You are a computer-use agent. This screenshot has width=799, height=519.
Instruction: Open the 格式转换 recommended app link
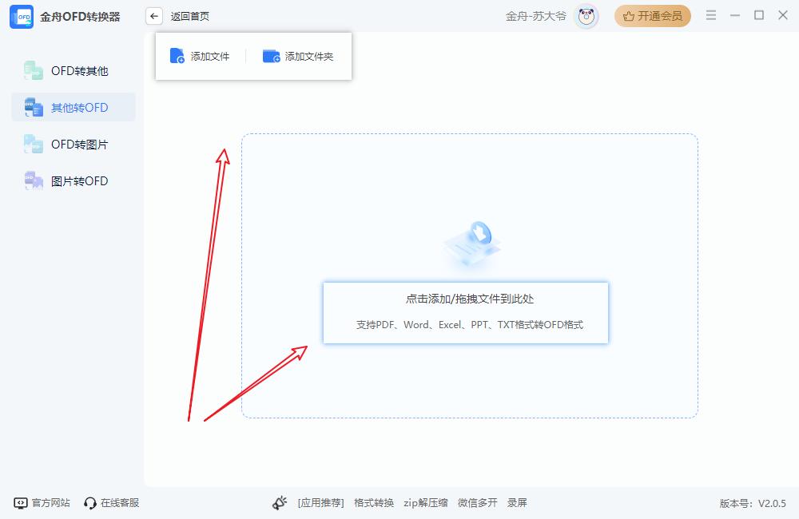374,503
